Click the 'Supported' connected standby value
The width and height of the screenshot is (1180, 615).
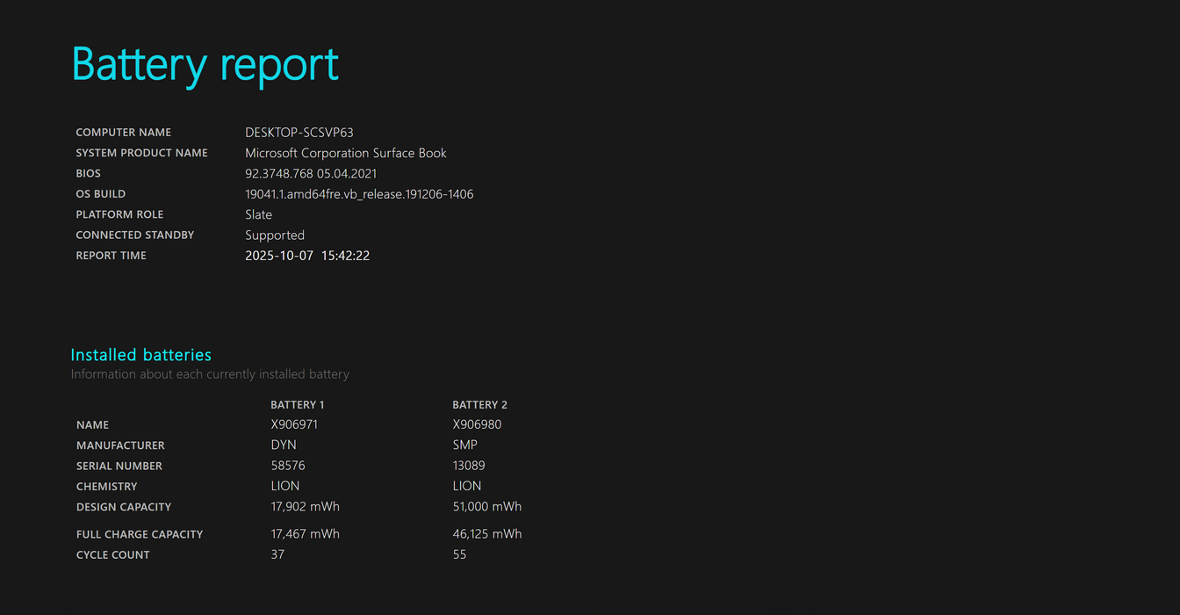pyautogui.click(x=275, y=235)
